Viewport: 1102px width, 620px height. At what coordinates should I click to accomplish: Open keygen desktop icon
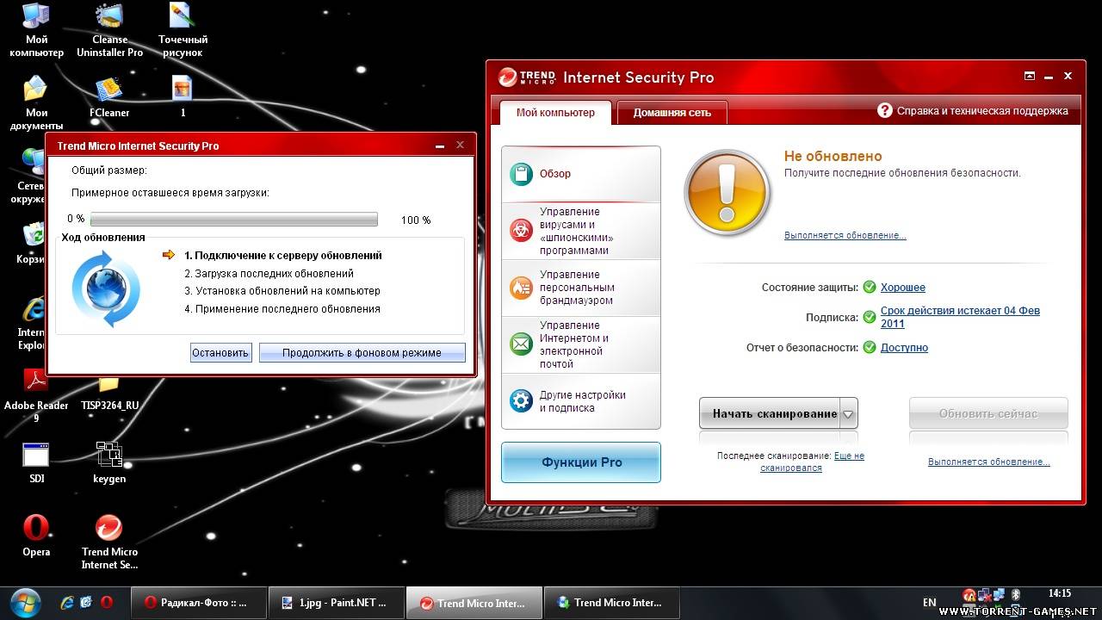109,462
